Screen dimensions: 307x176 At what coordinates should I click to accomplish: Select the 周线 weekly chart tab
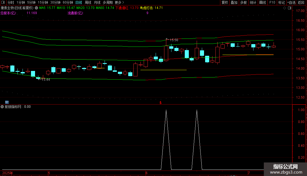[88, 2]
